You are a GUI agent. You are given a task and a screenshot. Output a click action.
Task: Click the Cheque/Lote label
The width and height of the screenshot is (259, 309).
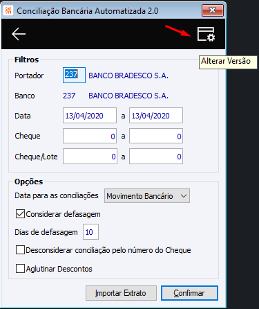36,157
